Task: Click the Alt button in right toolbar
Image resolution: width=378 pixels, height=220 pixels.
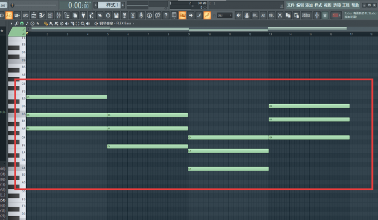Action: (263, 16)
